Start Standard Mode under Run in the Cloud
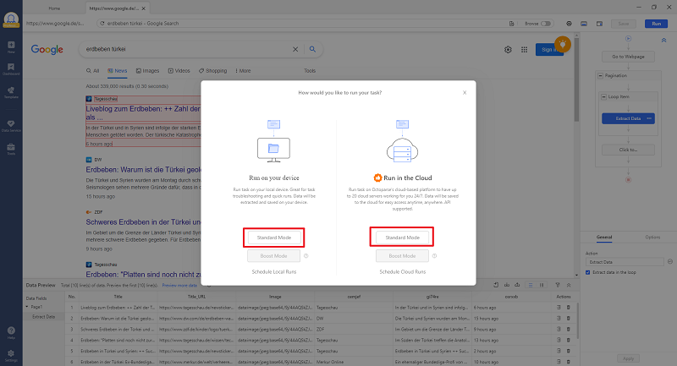Viewport: 677px width, 366px height. [402, 238]
